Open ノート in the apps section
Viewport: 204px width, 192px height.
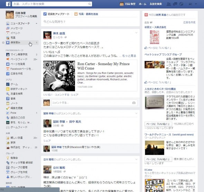(x=14, y=103)
